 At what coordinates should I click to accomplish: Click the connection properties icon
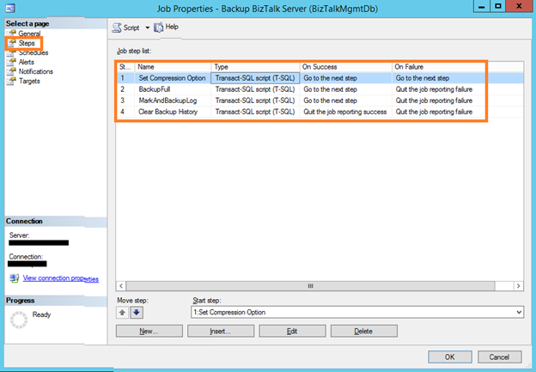click(14, 278)
